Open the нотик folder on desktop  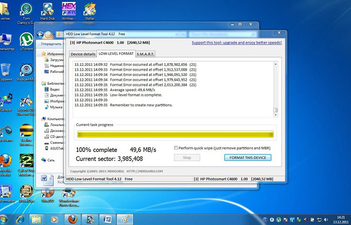[x=5, y=12]
